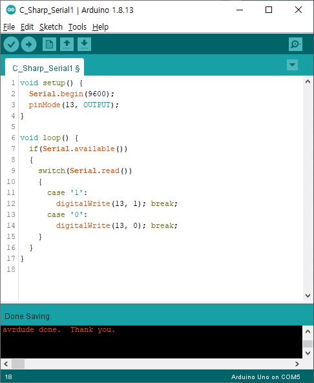314x383 pixels.
Task: Click editor scrollbar up arrow
Action: (308, 82)
